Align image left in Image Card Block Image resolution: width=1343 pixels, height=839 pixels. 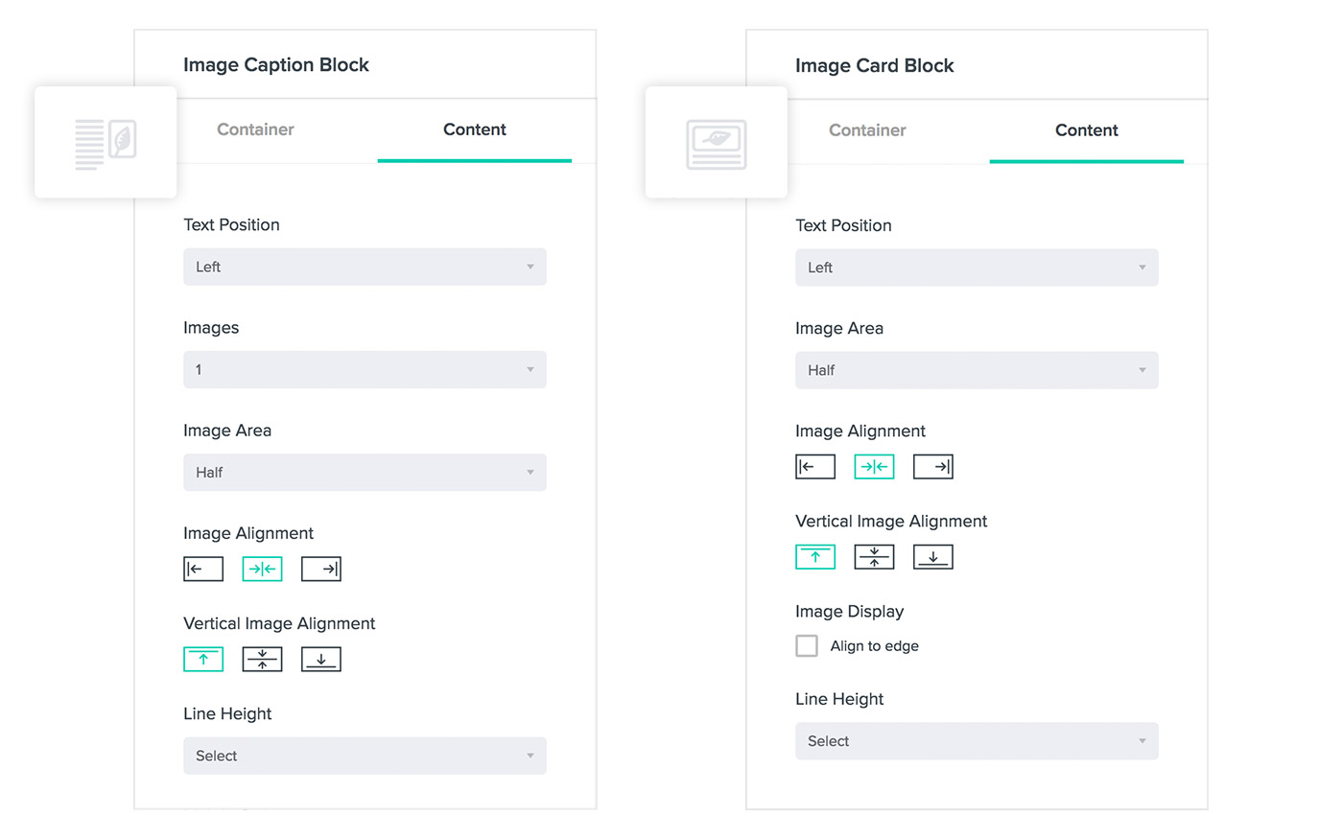click(815, 467)
